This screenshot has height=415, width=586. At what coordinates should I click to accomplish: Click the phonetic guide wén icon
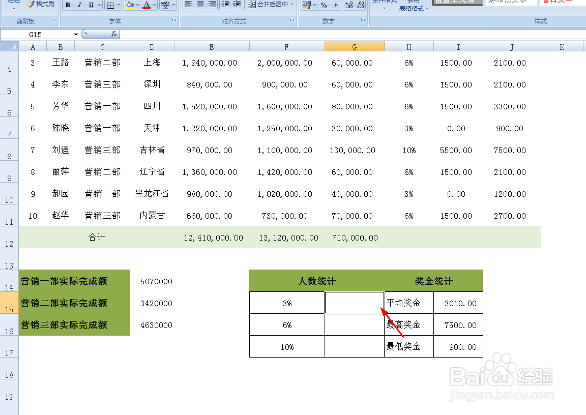[165, 5]
